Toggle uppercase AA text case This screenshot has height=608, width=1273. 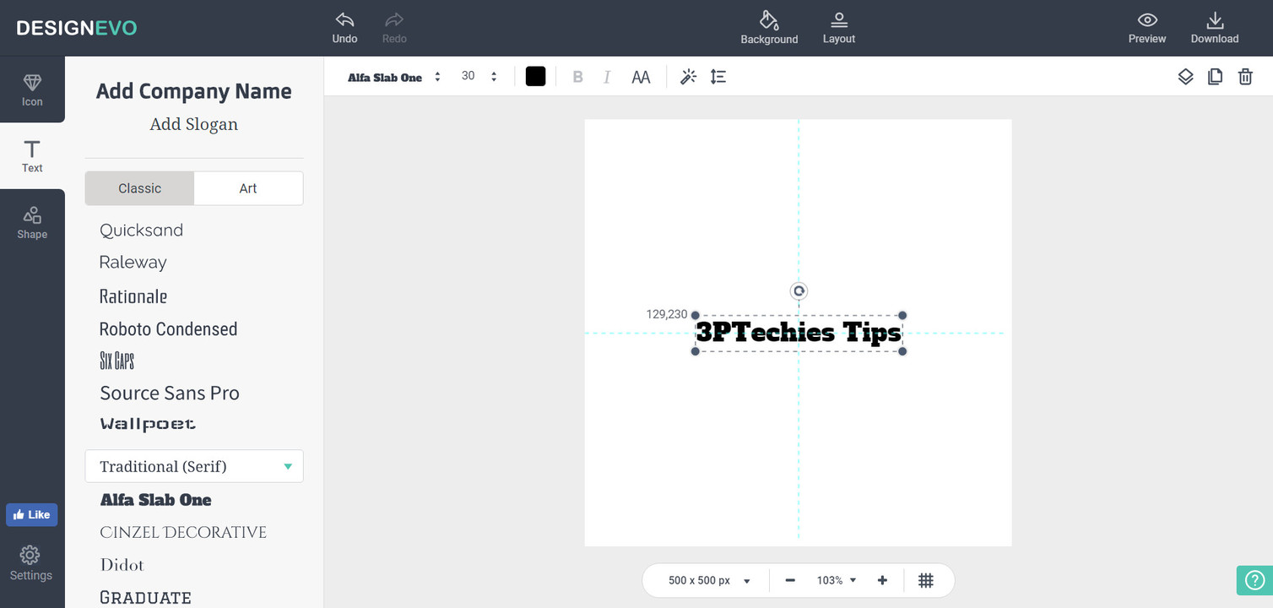(x=641, y=77)
